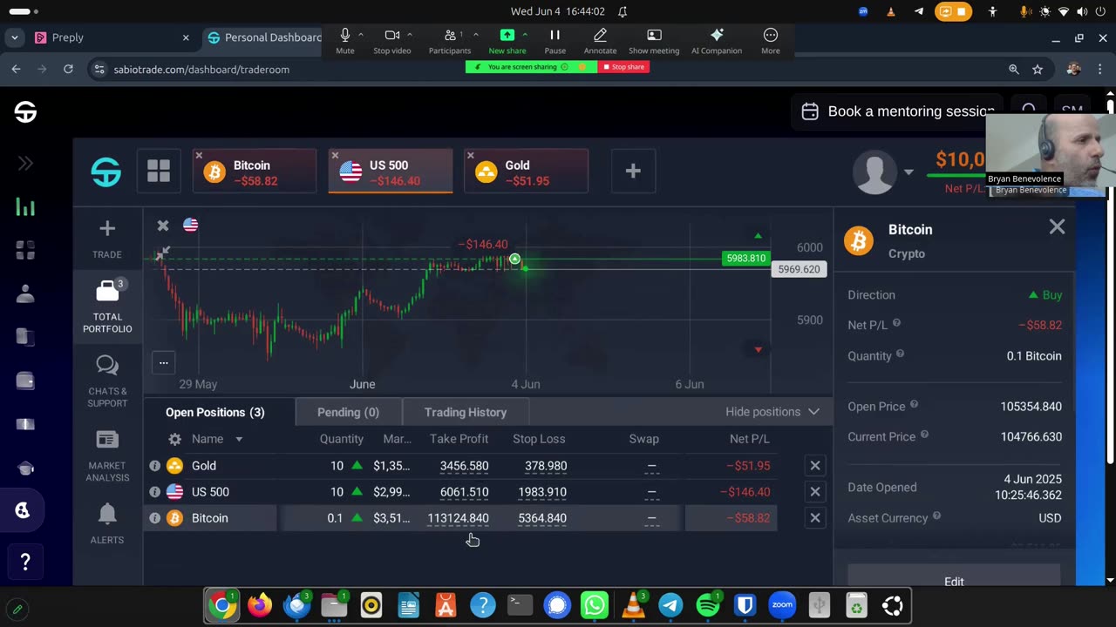Viewport: 1116px width, 627px height.
Task: Close the Gold position
Action: coord(815,466)
